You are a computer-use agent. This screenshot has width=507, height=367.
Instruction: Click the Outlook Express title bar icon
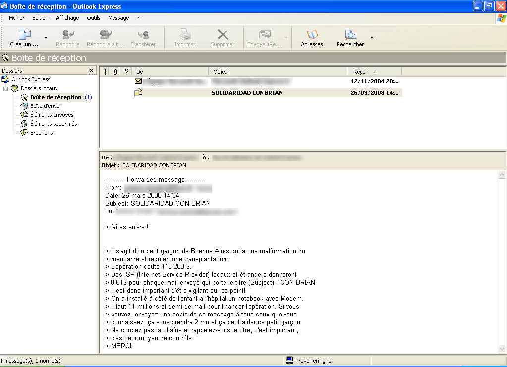(4, 6)
